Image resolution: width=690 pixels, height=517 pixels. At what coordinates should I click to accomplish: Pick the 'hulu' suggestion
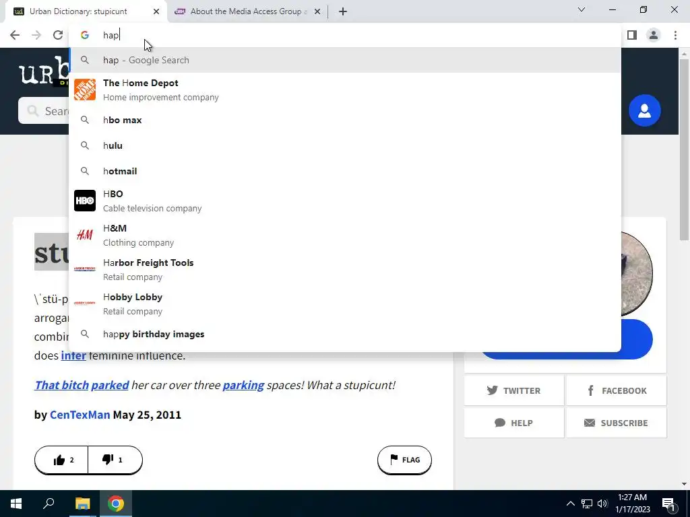[x=345, y=145]
